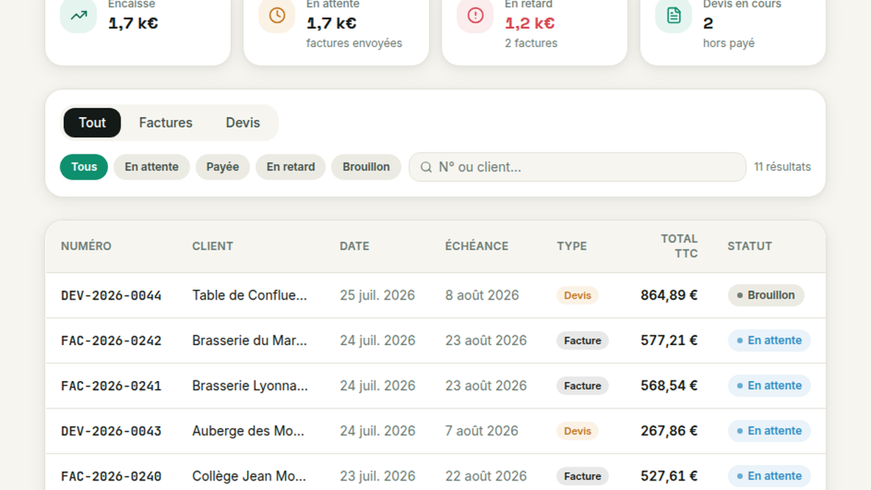Click client Table de Conflue...
This screenshot has width=871, height=490.
click(x=249, y=296)
